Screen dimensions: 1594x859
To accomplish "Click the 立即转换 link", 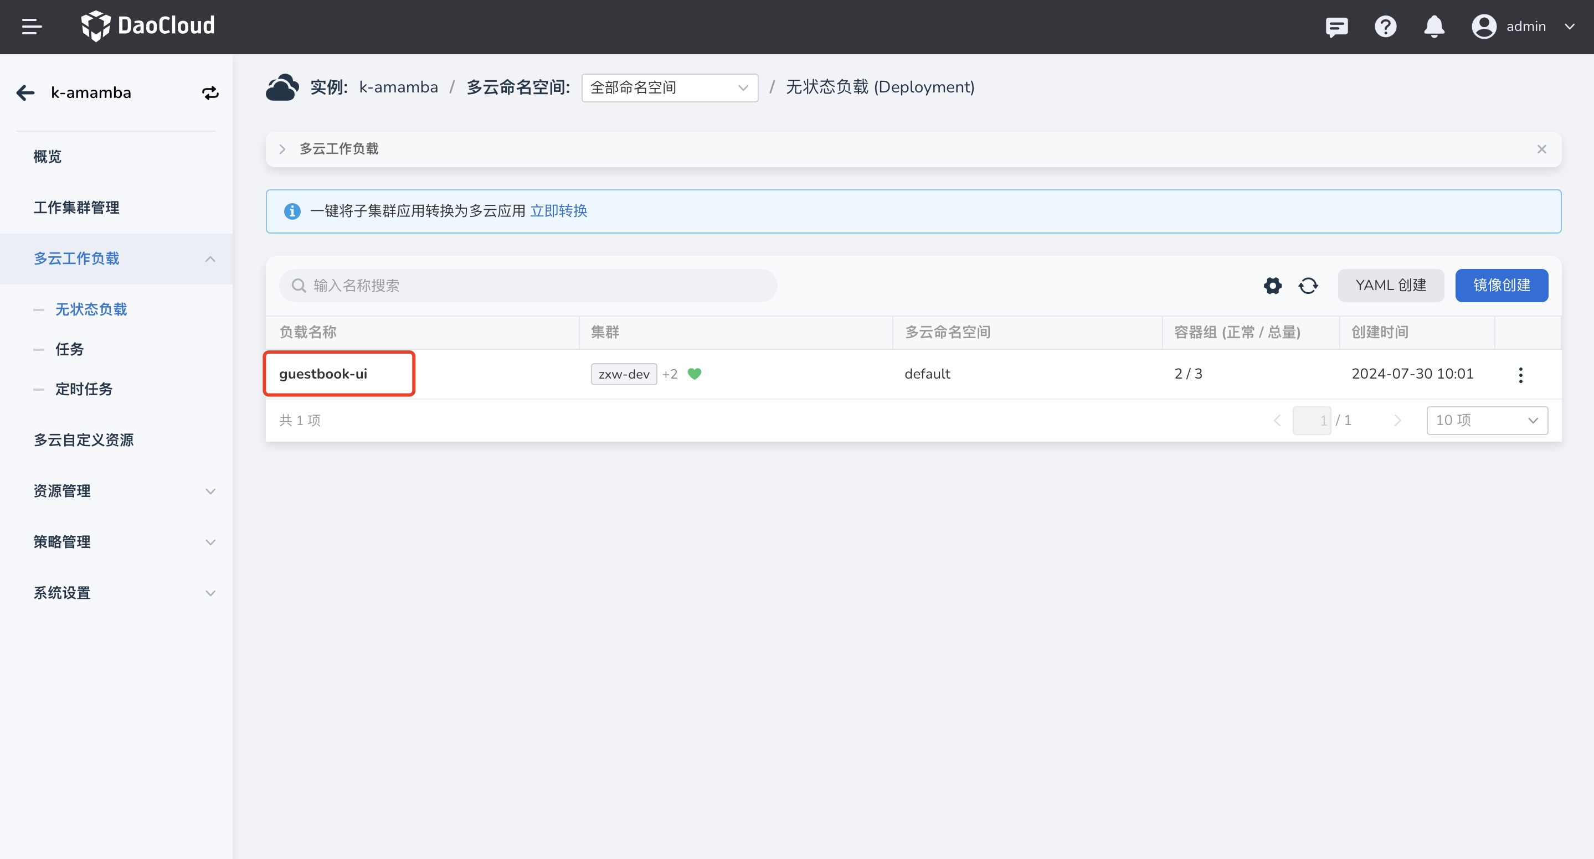I will click(x=558, y=211).
